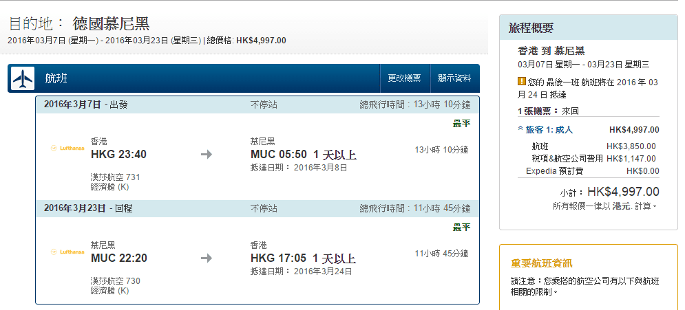Screen dimensions: 685x310
Task: Click flight number 漢莎航空 731
Action: coord(115,177)
